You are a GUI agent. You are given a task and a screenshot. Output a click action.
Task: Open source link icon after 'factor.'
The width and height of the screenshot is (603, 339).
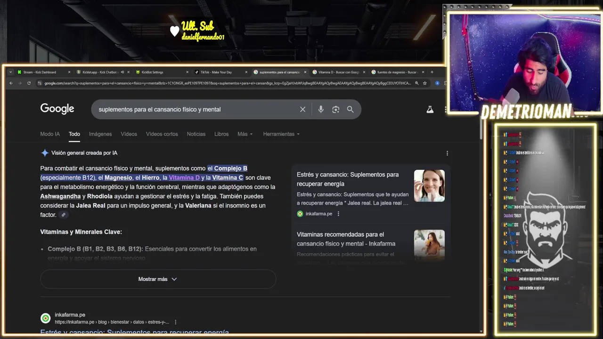[x=64, y=215]
